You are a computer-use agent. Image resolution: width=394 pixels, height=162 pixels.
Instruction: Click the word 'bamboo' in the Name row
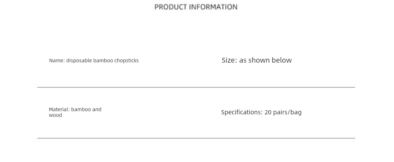pos(103,61)
